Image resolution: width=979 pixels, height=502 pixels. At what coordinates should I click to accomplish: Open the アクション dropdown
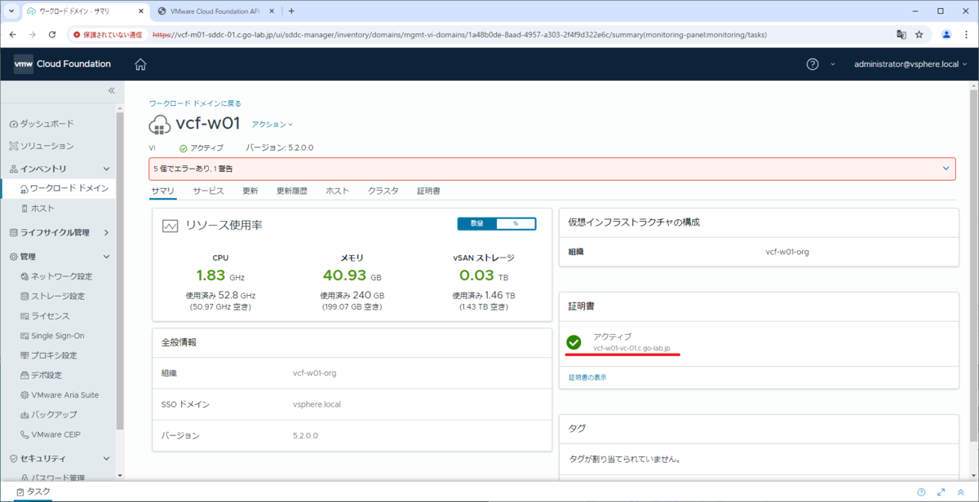(x=272, y=125)
